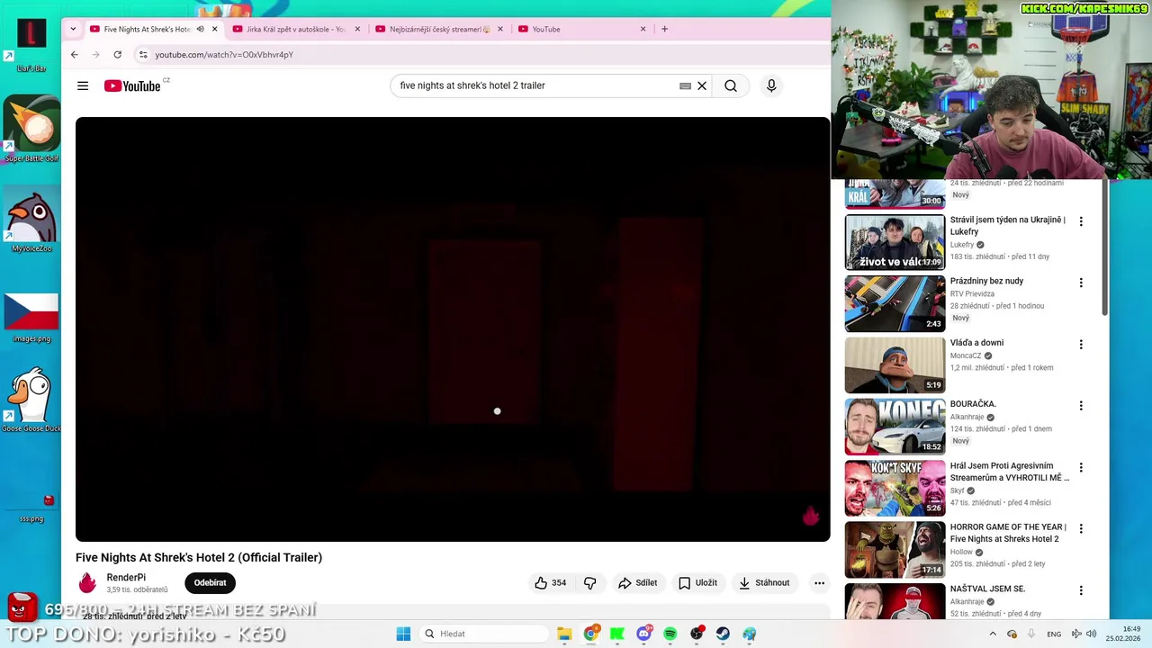Open options for BOURAČKA video

(1081, 406)
